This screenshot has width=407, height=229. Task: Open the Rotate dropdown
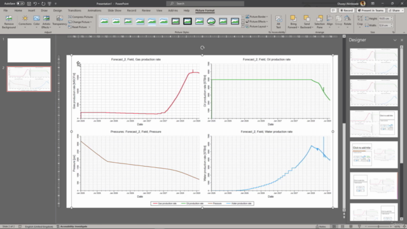tap(347, 21)
